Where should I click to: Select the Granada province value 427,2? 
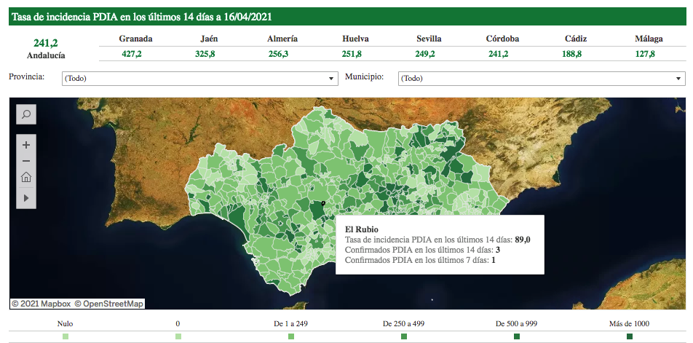click(x=132, y=54)
